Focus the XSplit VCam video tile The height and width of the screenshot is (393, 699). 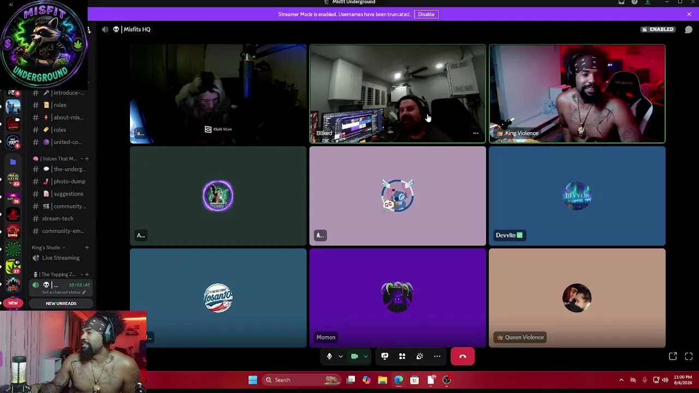(x=218, y=93)
